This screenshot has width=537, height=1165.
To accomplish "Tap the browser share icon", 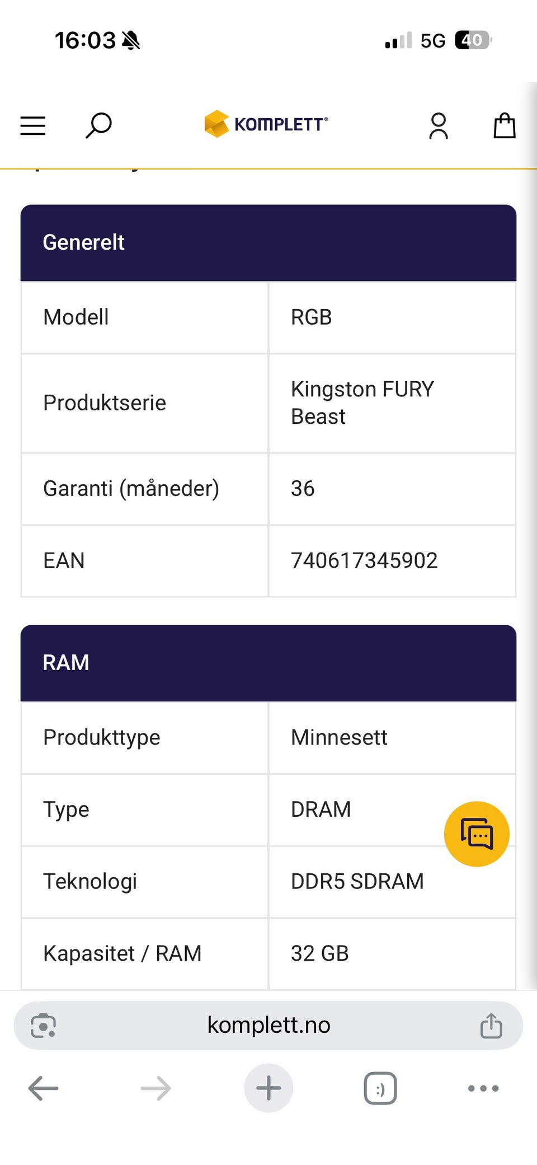I will pyautogui.click(x=491, y=1025).
